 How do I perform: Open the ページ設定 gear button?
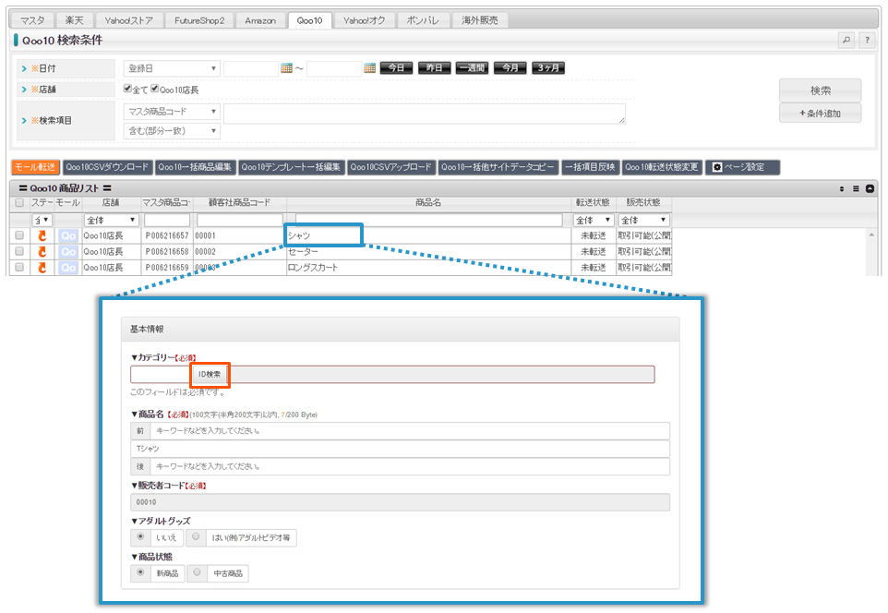(x=742, y=167)
